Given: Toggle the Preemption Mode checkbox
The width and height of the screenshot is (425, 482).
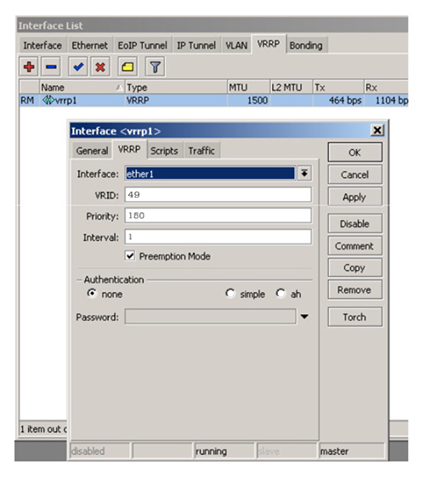Looking at the screenshot, I should coord(130,255).
